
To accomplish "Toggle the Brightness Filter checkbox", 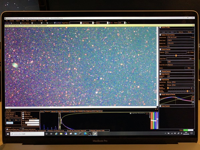I will coord(23,117).
